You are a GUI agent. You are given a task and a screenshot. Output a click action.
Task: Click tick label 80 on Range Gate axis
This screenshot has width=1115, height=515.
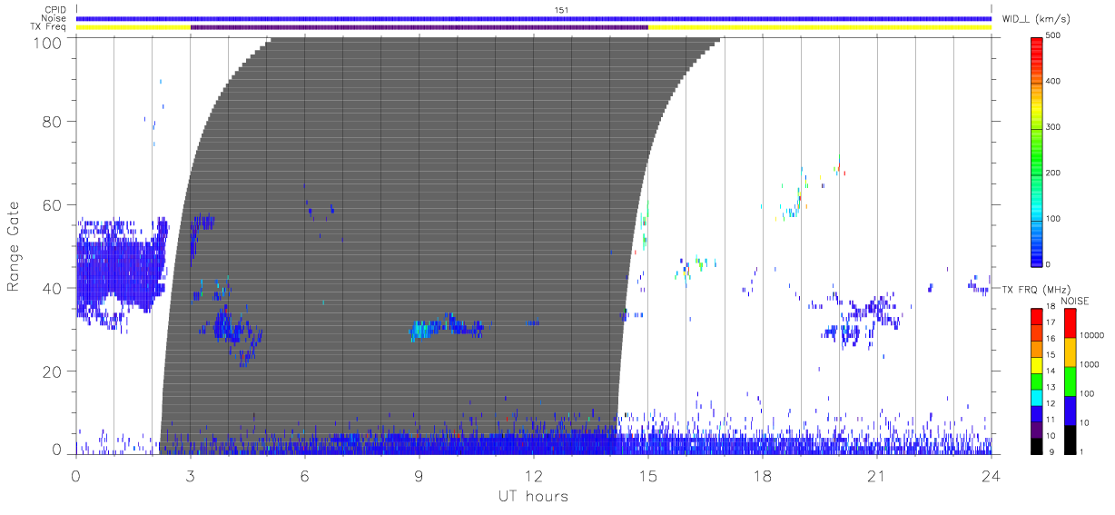pos(52,121)
